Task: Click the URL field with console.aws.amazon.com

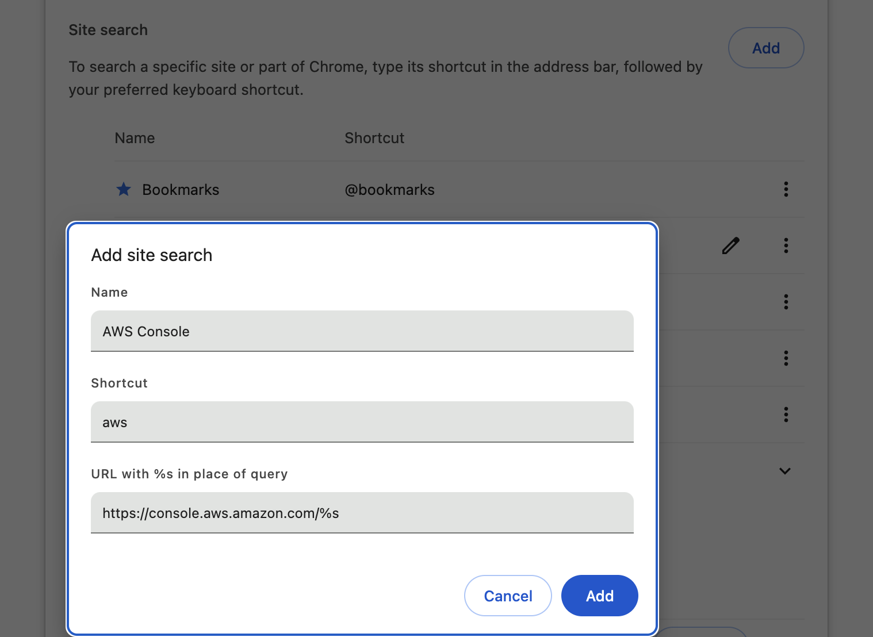Action: pyautogui.click(x=362, y=513)
